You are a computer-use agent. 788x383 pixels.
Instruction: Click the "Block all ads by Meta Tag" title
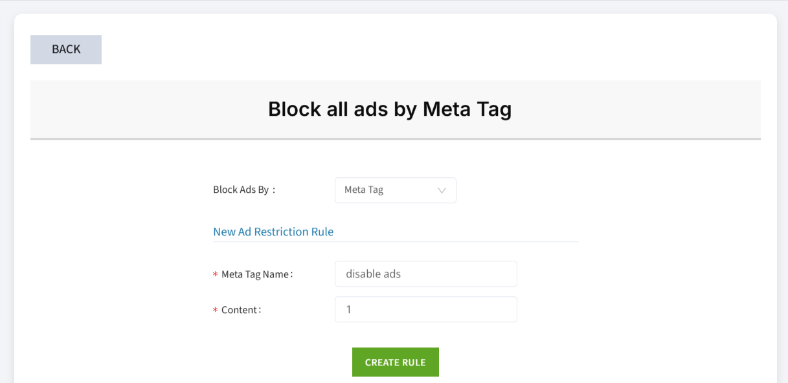[390, 109]
